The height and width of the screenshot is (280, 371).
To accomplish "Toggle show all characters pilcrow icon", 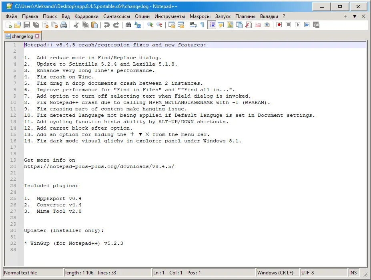I will (x=202, y=25).
